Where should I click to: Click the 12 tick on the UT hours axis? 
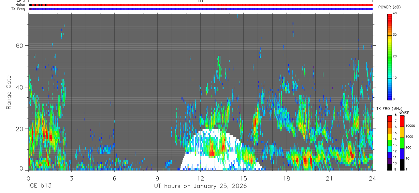click(201, 178)
